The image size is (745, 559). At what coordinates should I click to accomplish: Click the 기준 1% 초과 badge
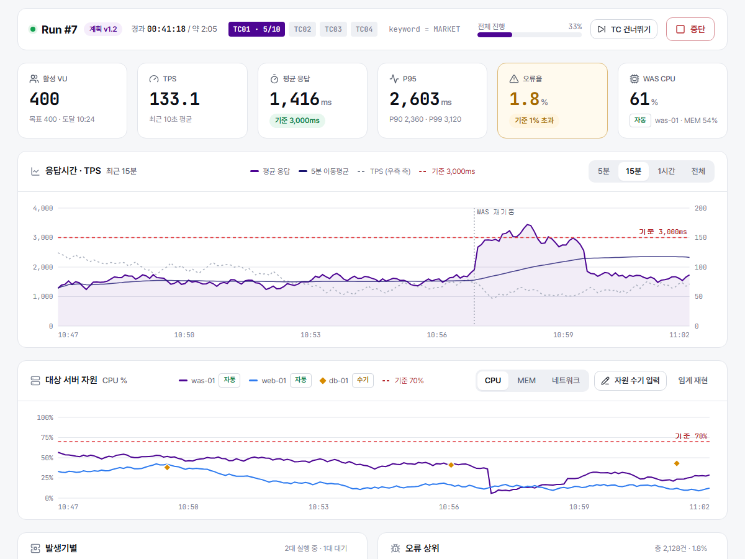534,120
